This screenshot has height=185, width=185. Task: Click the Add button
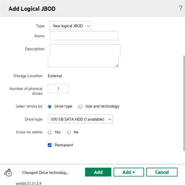tap(98, 172)
